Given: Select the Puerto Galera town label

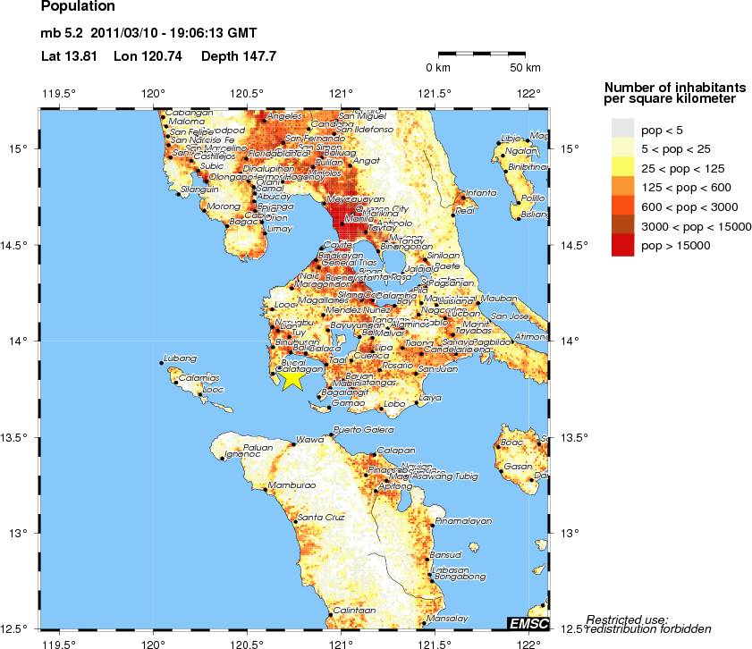Looking at the screenshot, I should tap(358, 431).
